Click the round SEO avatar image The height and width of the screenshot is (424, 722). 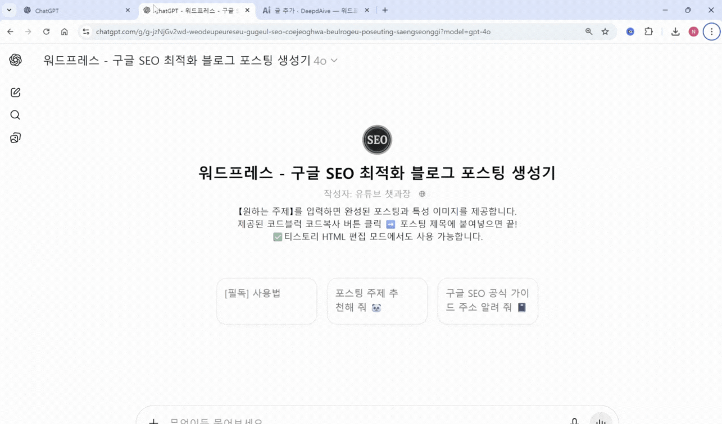coord(377,140)
